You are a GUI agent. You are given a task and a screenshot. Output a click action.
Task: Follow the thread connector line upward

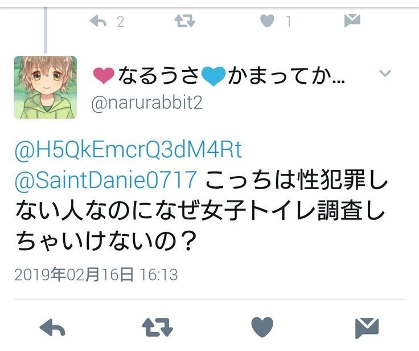[46, 30]
